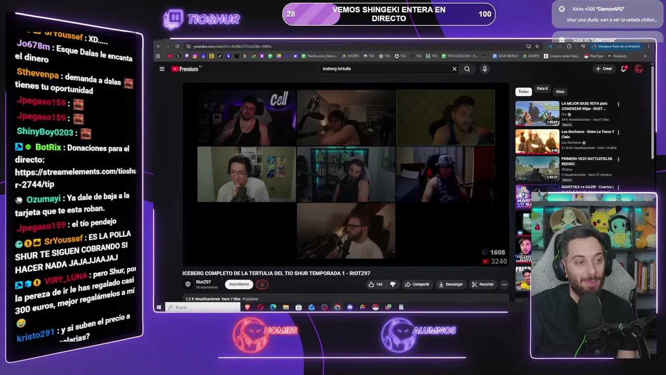Open 'Los Nocheros' video thumbnail
Screen dimensions: 666x375
click(x=537, y=141)
